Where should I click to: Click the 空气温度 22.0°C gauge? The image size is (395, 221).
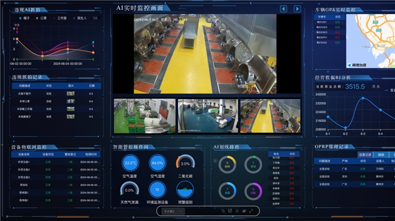(130, 163)
